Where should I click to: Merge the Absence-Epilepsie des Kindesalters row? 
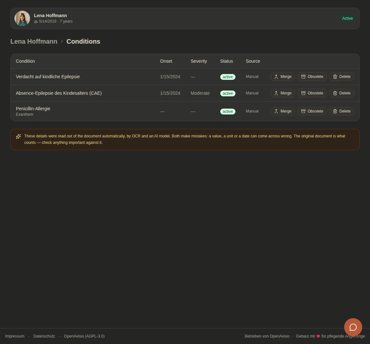point(283,93)
